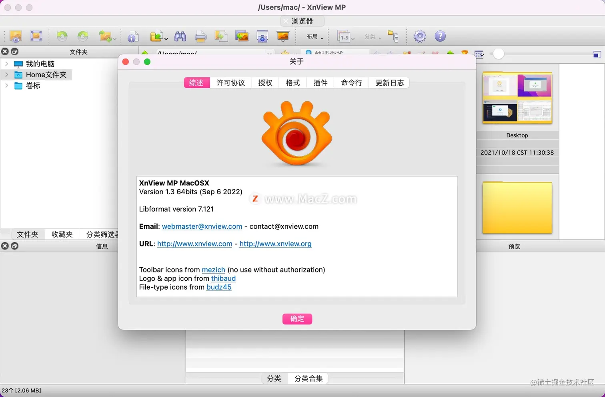Click the 1-5 sort order icon

pyautogui.click(x=343, y=37)
